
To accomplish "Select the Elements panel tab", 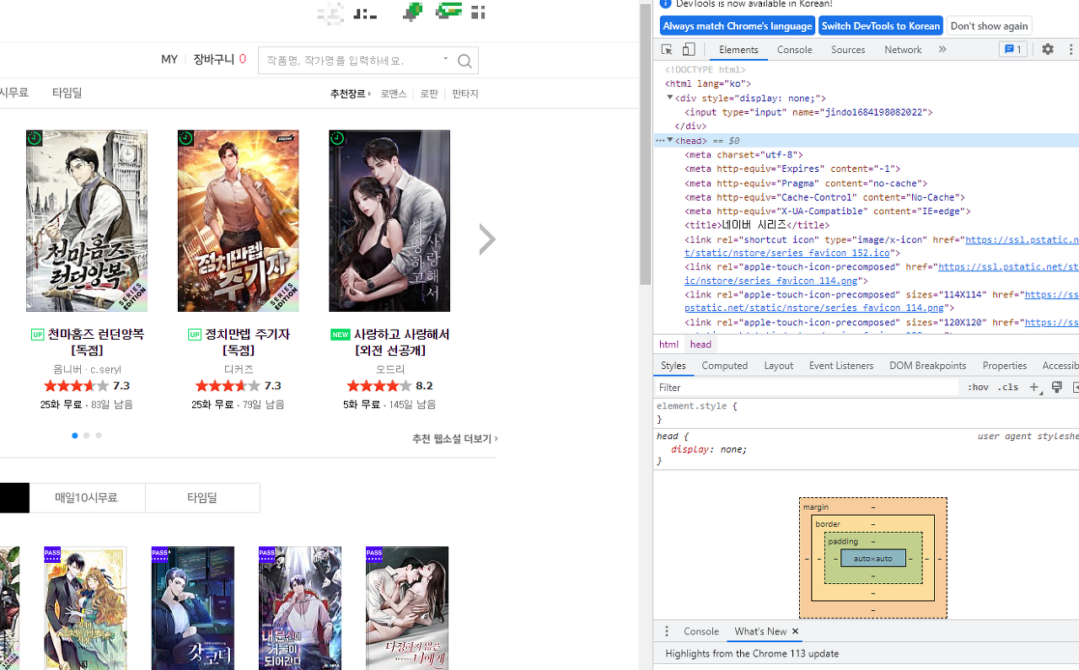I will 738,50.
